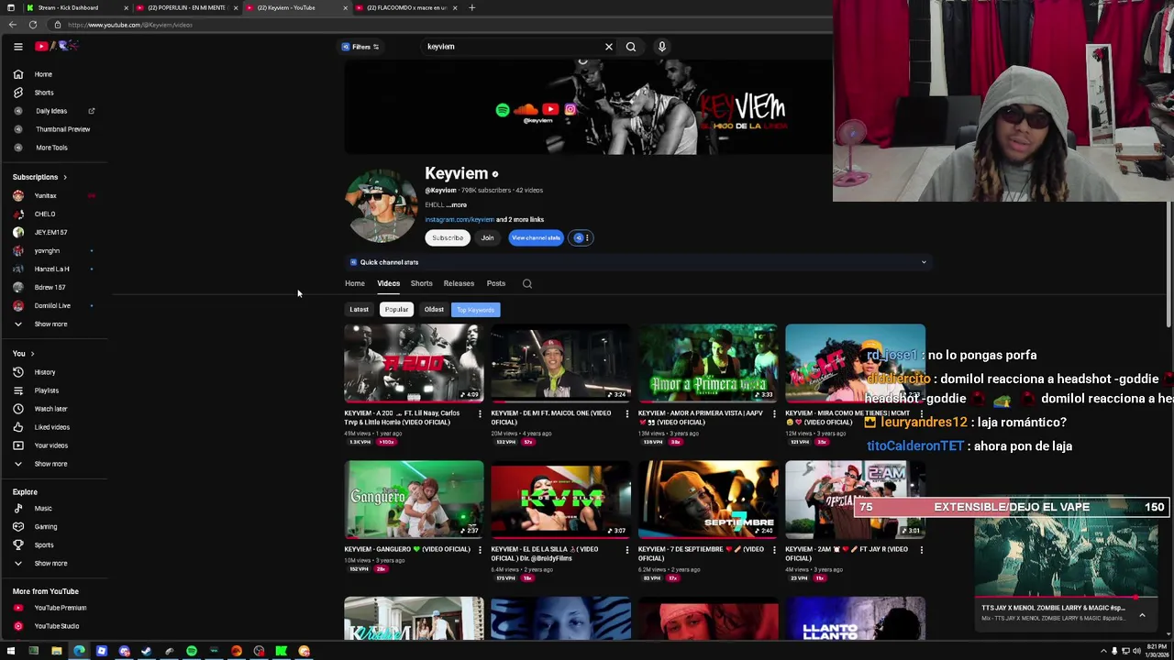Open Sports in the Explore section
This screenshot has width=1174, height=660.
click(44, 545)
